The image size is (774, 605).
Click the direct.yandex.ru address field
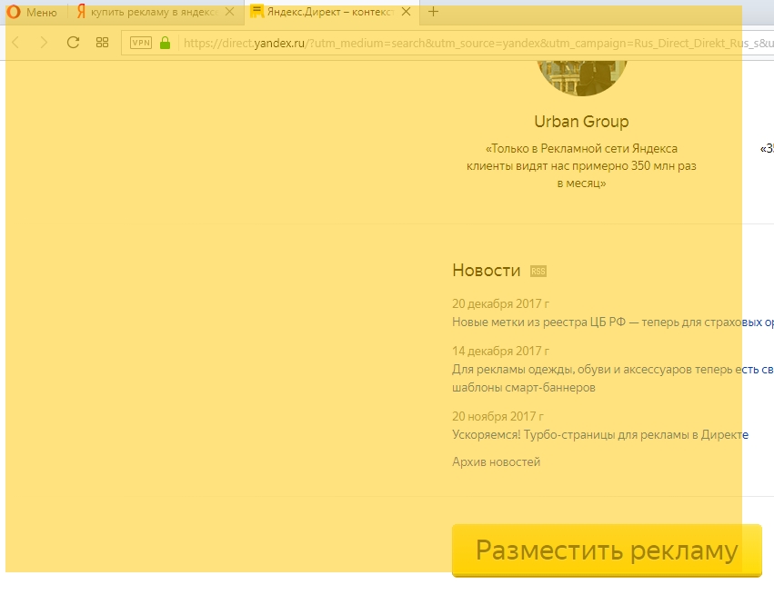[455, 43]
